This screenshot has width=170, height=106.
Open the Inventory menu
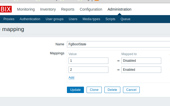pos(48,10)
